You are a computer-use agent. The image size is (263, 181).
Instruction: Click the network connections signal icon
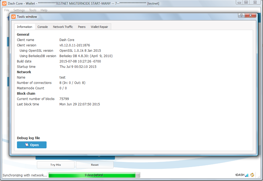pyautogui.click(x=247, y=175)
